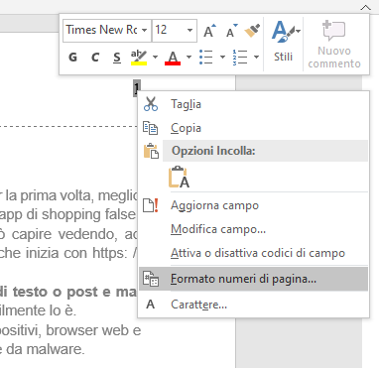Click the Copia pages icon
The image size is (379, 368).
[x=151, y=128]
